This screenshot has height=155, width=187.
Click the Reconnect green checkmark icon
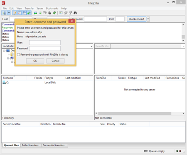coord(54,13)
